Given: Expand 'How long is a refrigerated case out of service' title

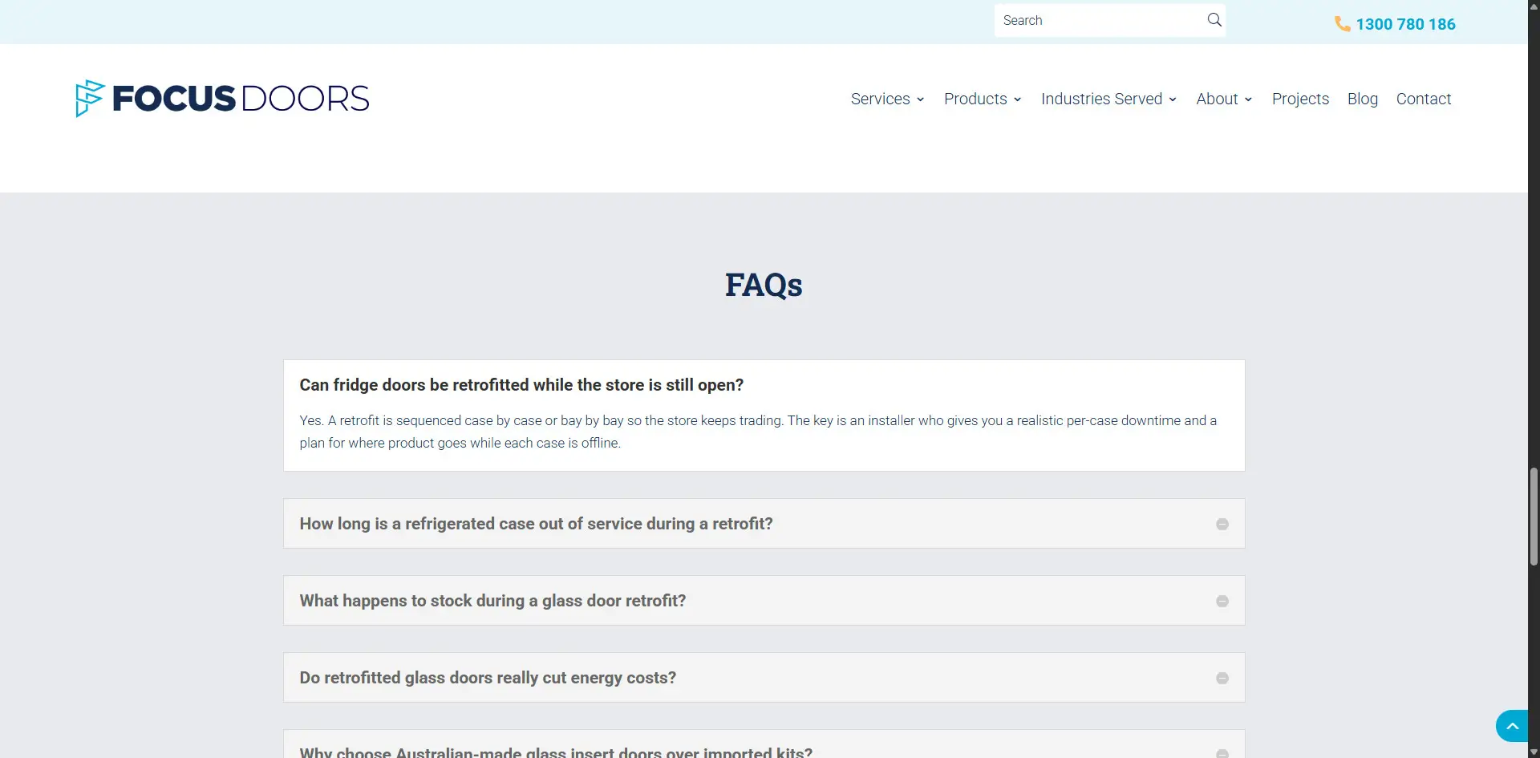Looking at the screenshot, I should pyautogui.click(x=536, y=524).
